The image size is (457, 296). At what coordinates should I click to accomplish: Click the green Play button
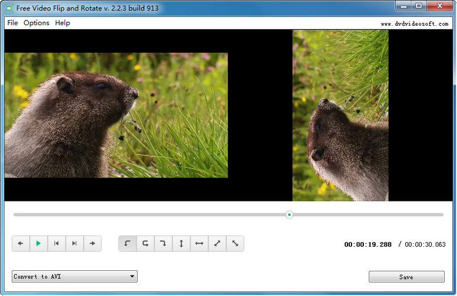39,243
